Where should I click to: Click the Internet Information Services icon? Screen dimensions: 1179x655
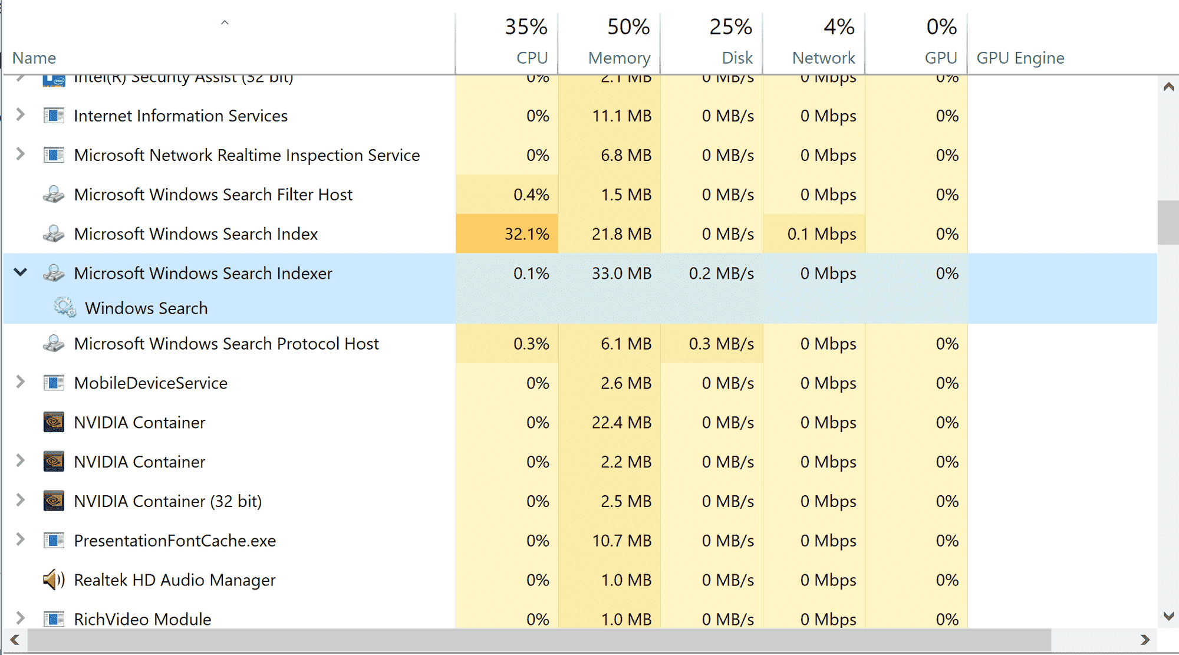54,116
